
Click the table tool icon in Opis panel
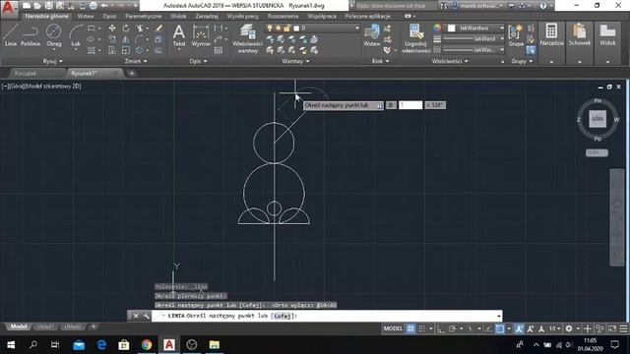[x=219, y=50]
